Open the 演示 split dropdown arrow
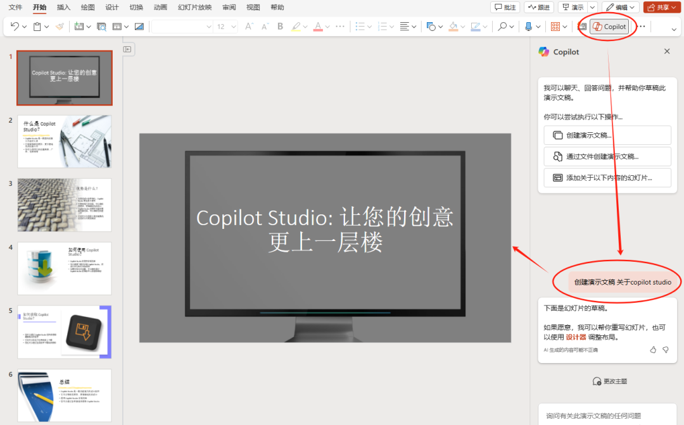Image resolution: width=684 pixels, height=425 pixels. pos(592,8)
